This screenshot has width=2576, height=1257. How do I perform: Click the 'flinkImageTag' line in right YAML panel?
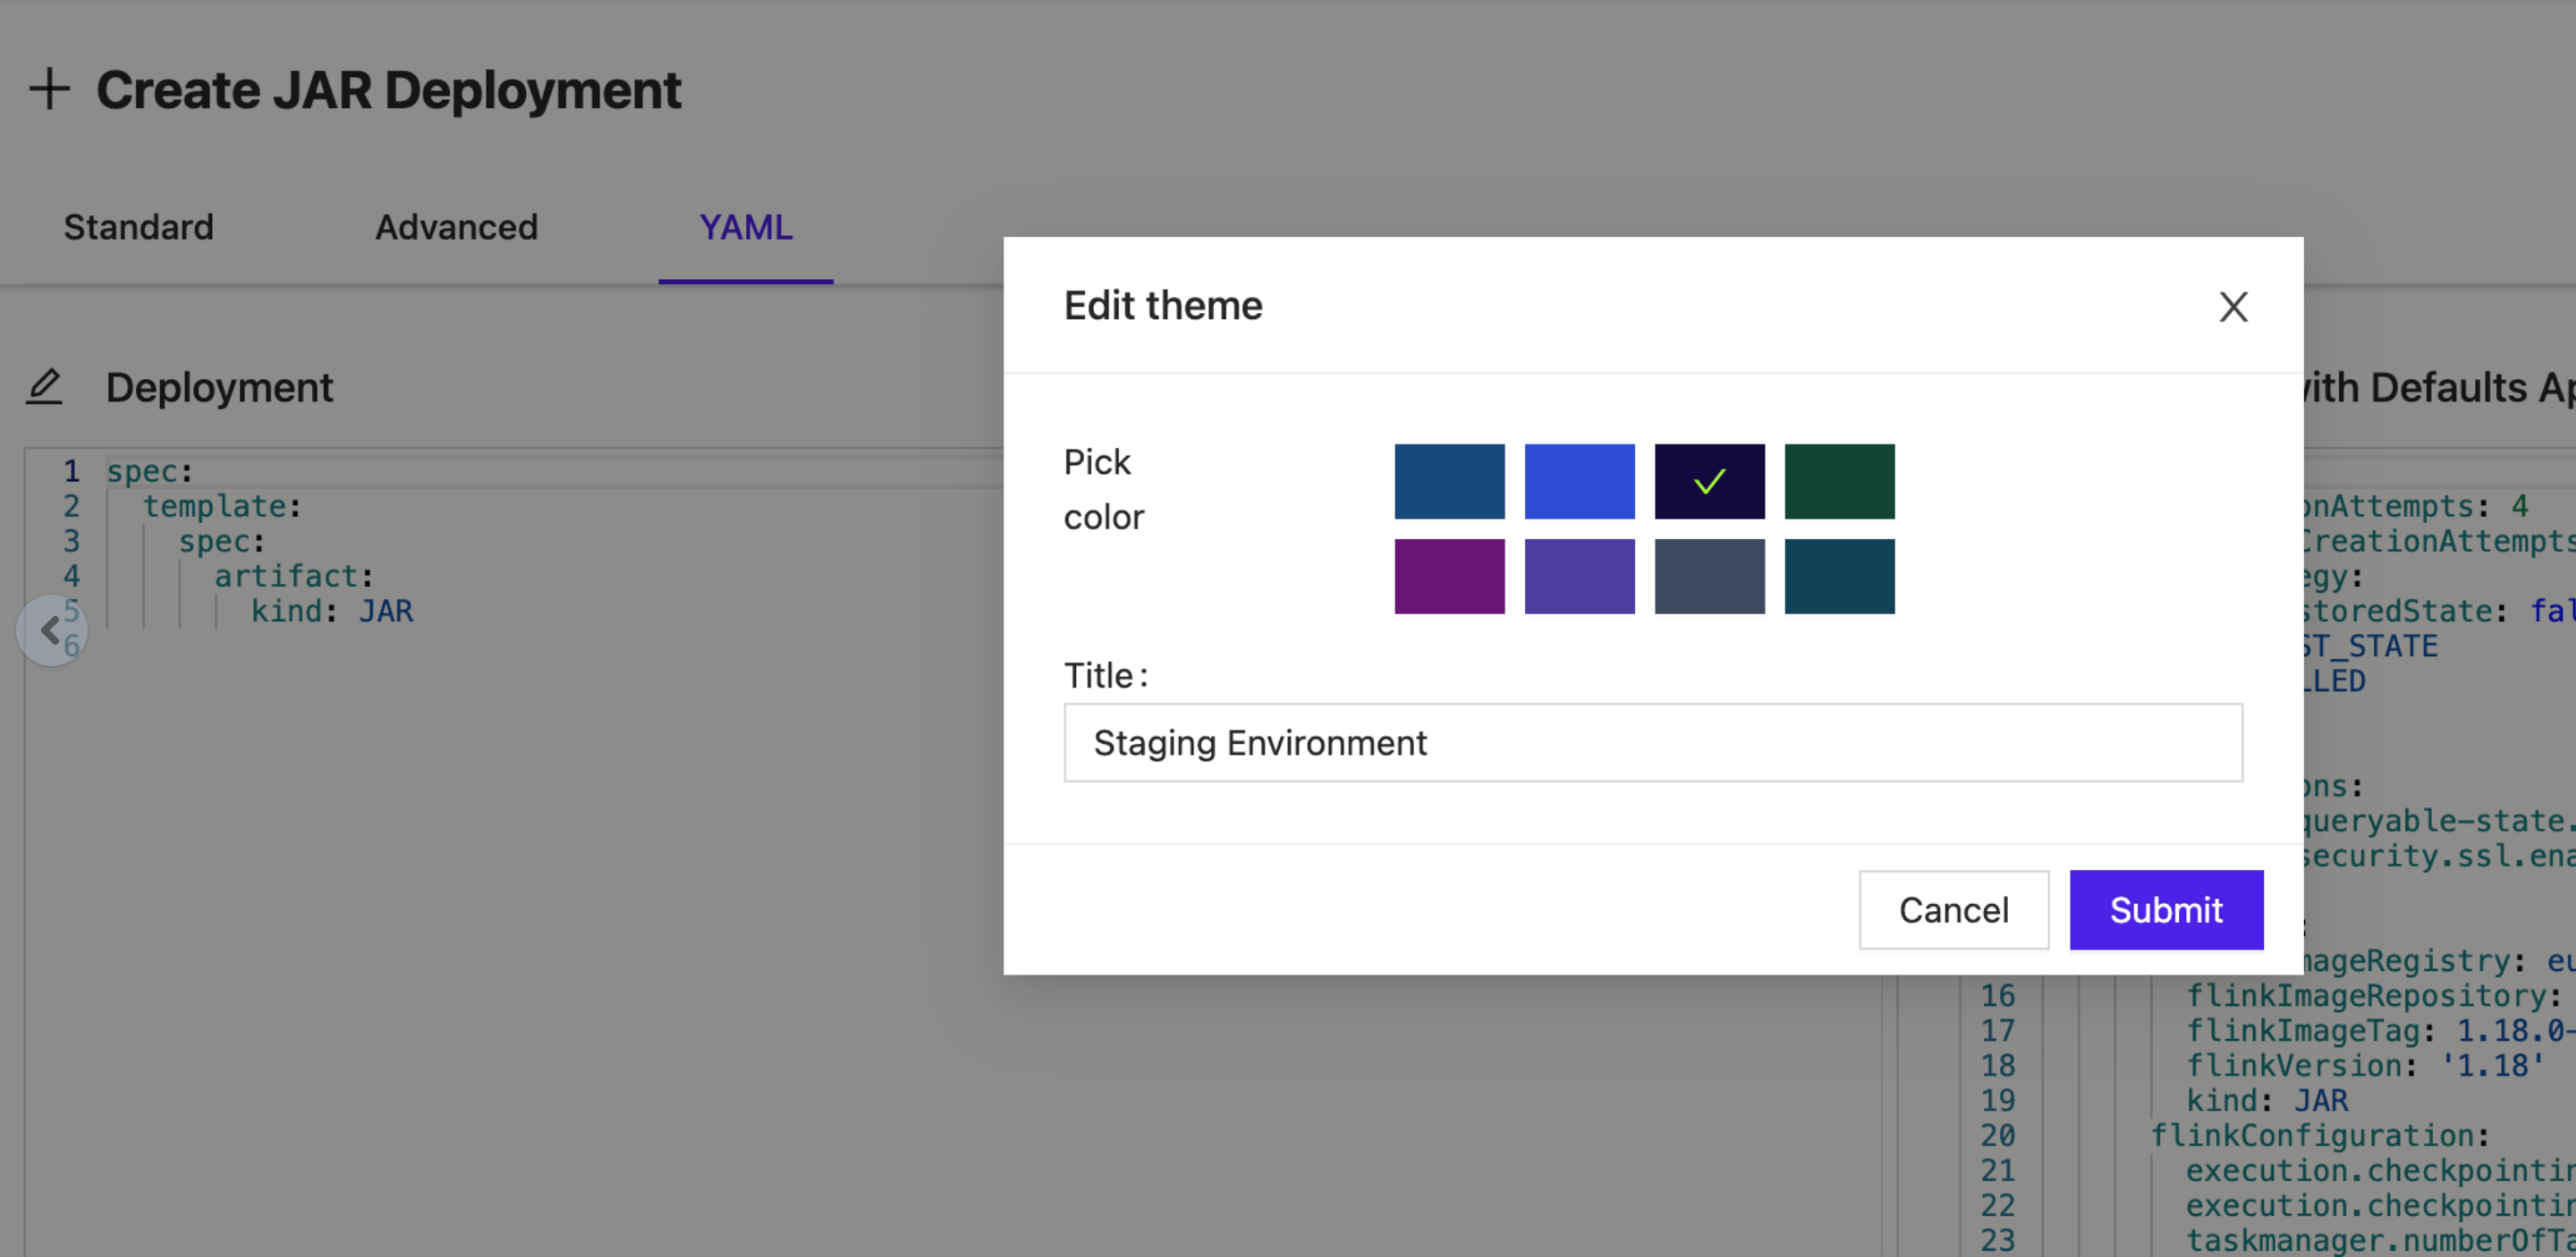click(x=2380, y=1030)
